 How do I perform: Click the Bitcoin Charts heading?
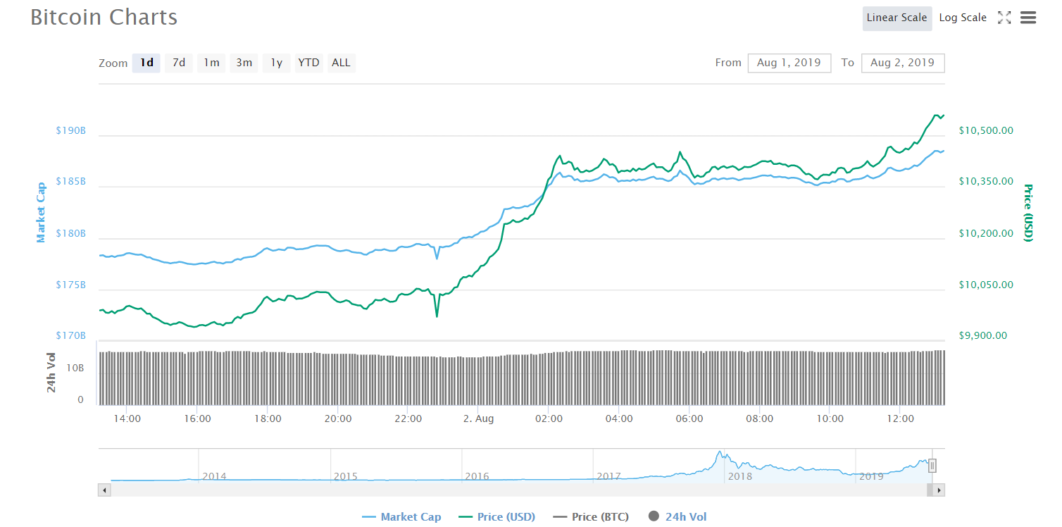point(104,17)
